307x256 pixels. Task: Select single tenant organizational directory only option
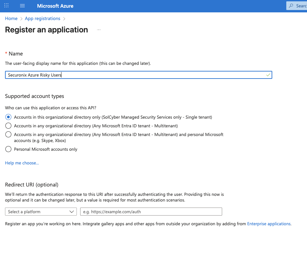pos(9,117)
